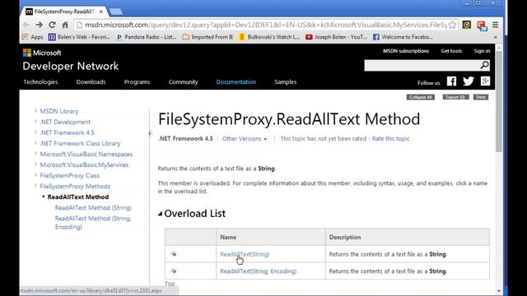Click the green extension icon in toolbar
Image resolution: width=527 pixels, height=296 pixels.
click(467, 25)
